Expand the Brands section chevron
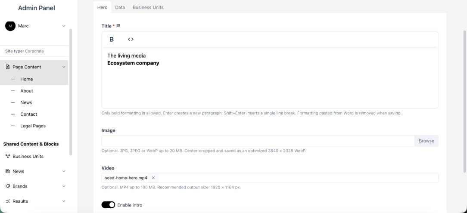This screenshot has height=213, width=467. tap(64, 186)
